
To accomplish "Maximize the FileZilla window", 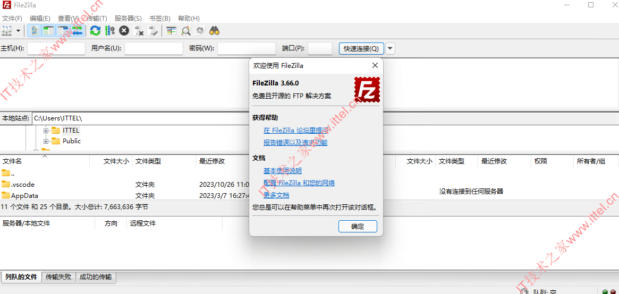I will point(591,5).
